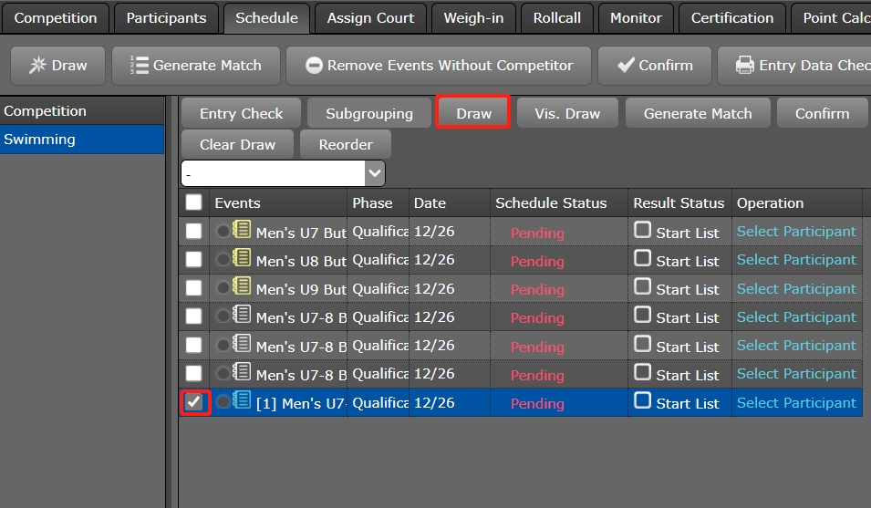Viewport: 871px width, 508px height.
Task: Click Select Participant link for Men's U8 event
Action: [x=796, y=260]
